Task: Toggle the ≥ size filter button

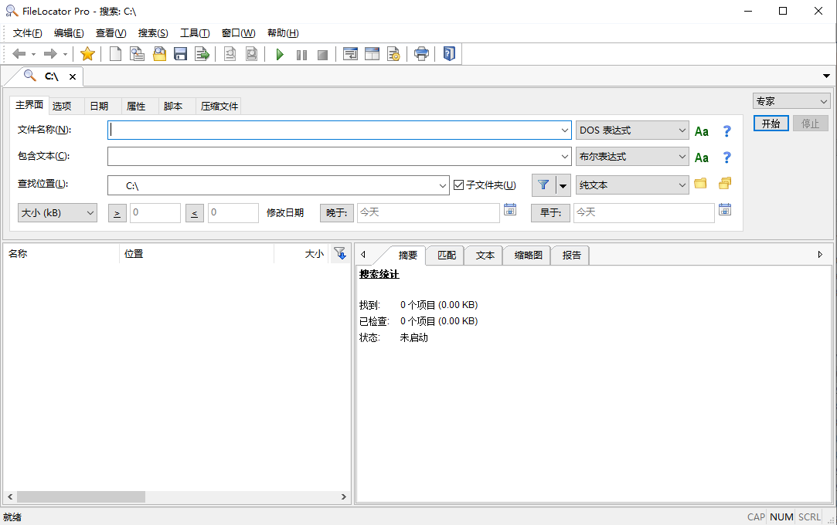Action: click(117, 213)
